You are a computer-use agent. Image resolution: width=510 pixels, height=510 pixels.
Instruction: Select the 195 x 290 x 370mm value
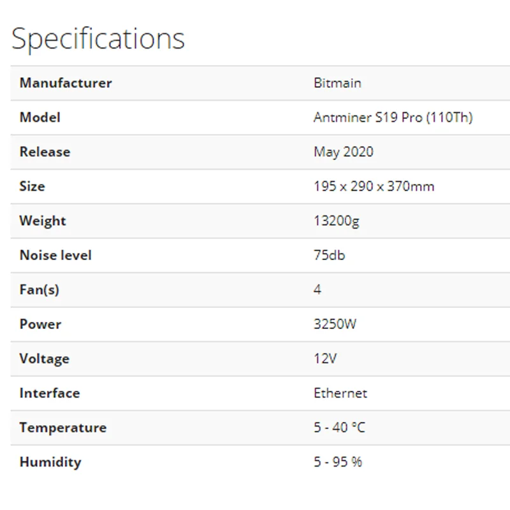[x=374, y=186]
